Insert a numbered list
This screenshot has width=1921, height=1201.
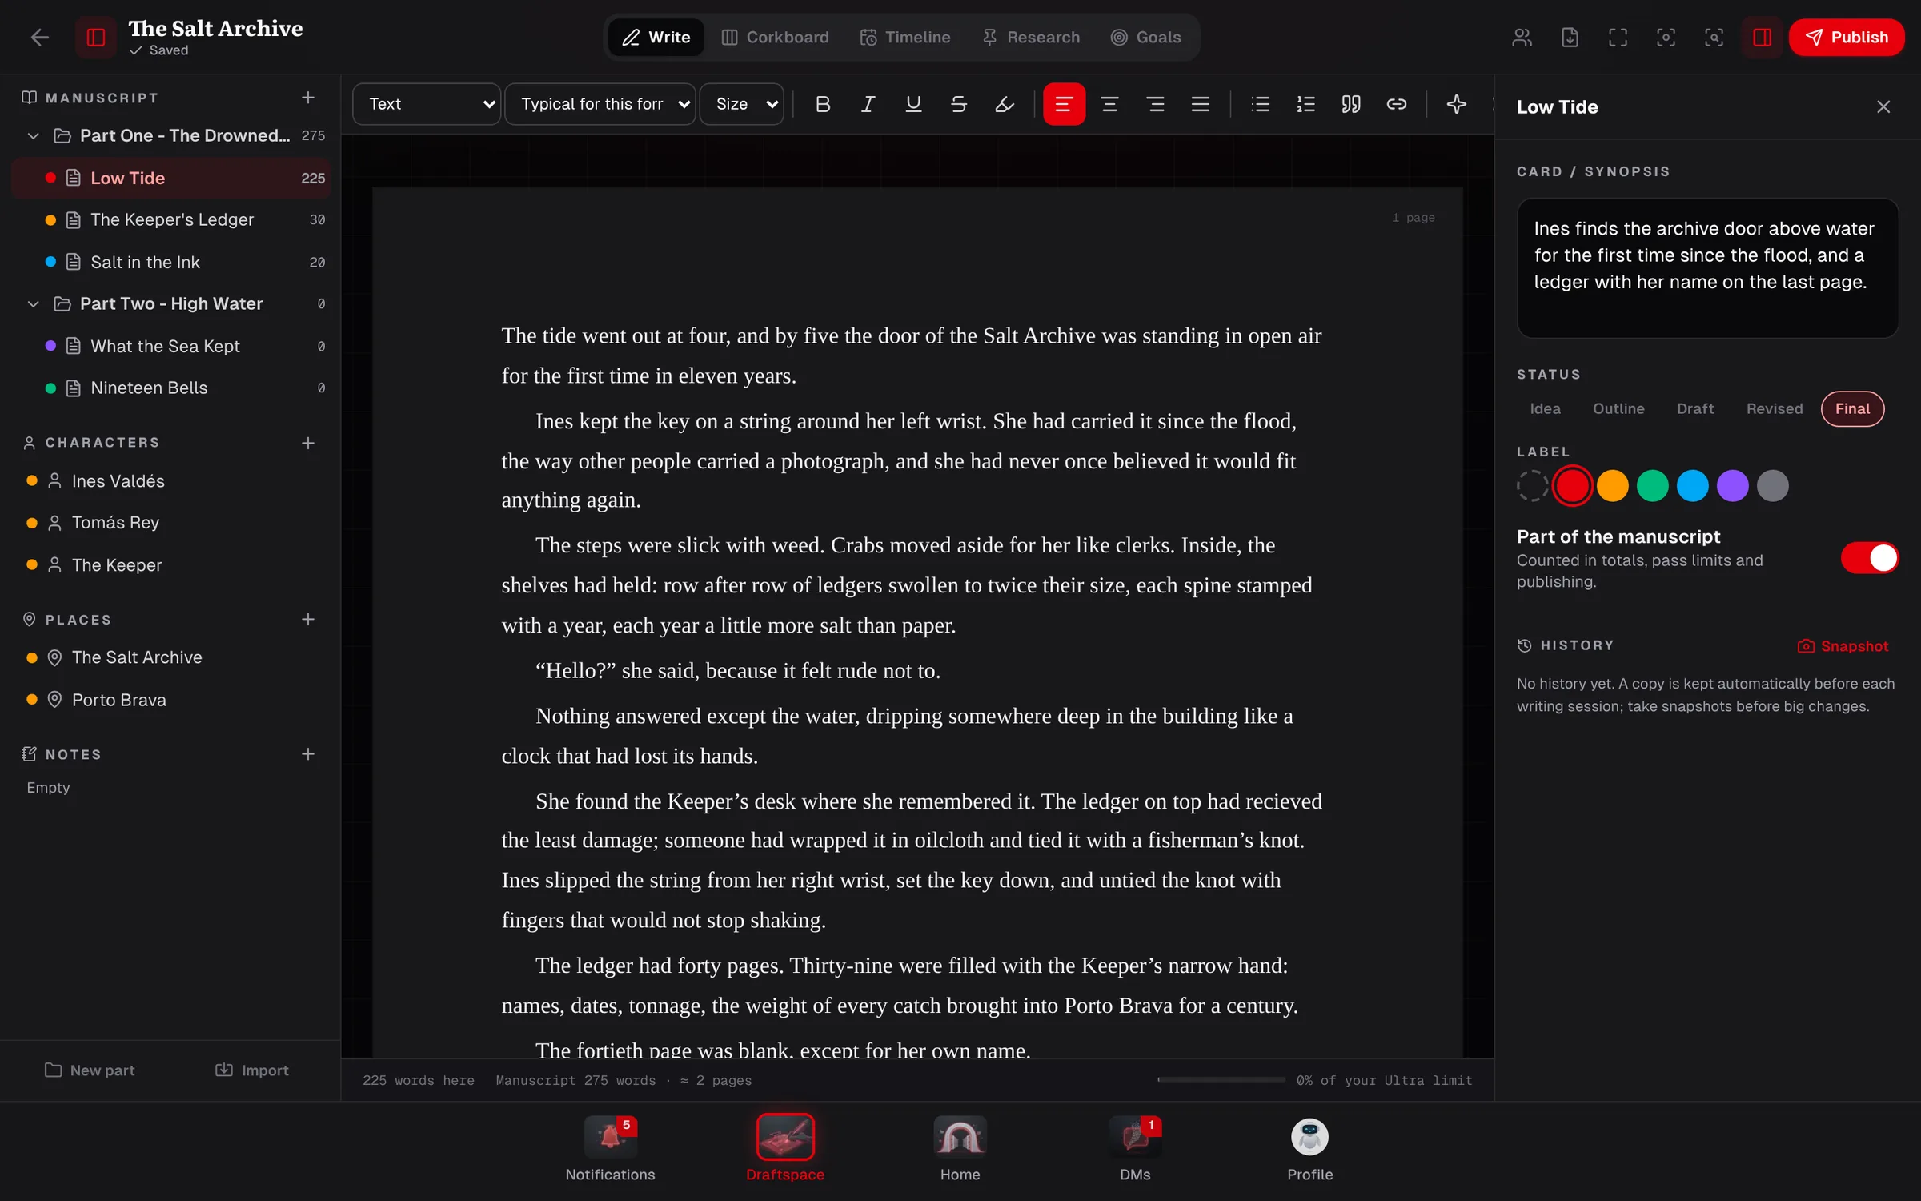[x=1305, y=104]
